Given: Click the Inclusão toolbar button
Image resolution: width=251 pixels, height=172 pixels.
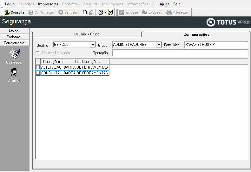Looking at the screenshot, I should (x=129, y=12).
